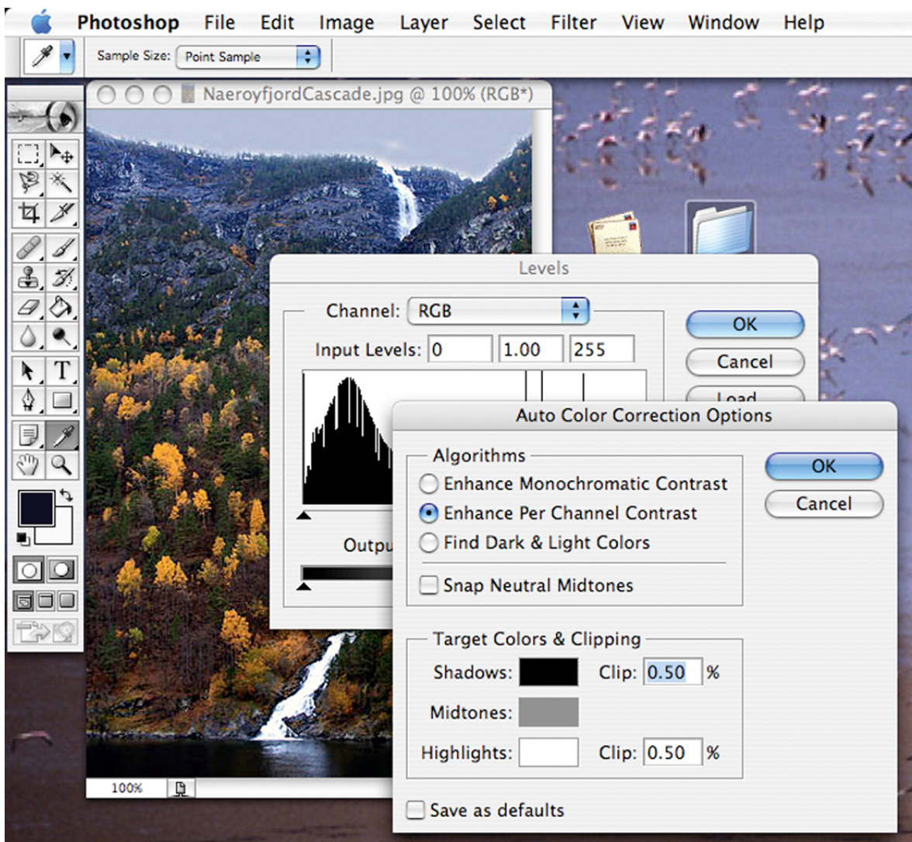
Task: Select the Notes tool
Action: (x=27, y=435)
